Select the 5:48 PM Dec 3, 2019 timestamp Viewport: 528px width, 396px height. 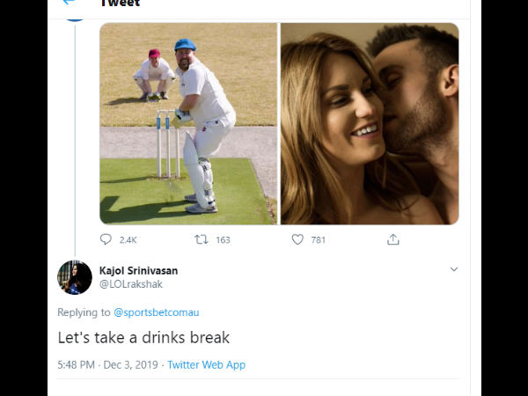tap(107, 364)
